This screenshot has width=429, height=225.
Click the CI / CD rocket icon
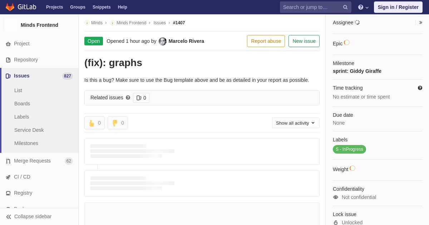[x=8, y=177]
